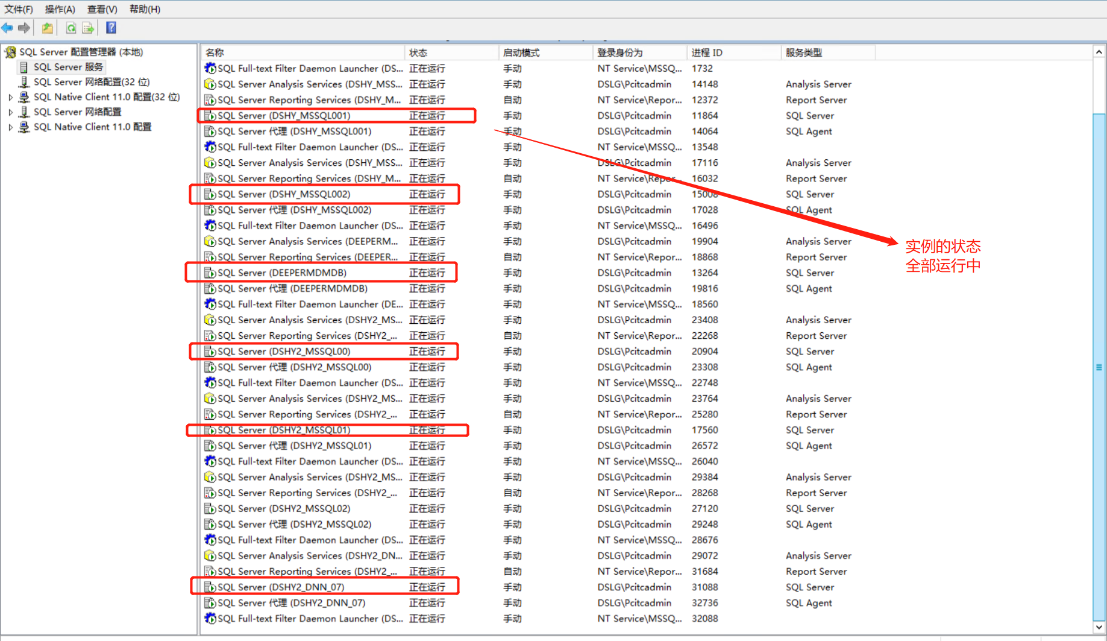
Task: Sort by the 进程 ID column header
Action: tap(733, 52)
